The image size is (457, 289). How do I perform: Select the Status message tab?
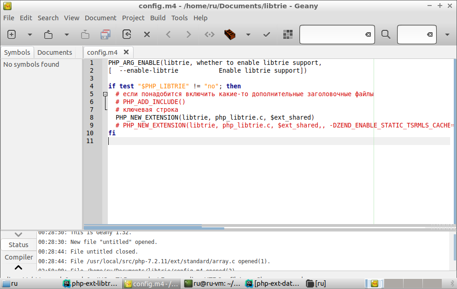pos(18,245)
